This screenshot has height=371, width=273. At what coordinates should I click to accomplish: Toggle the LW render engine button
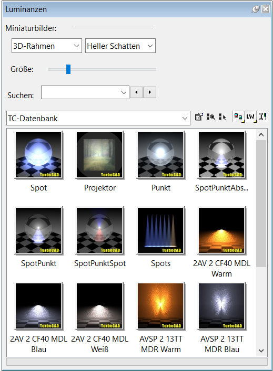[250, 116]
